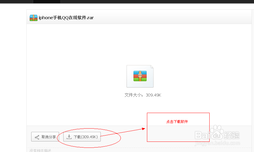Viewport: 254px width, 152px height.
Task: Click the 取消分享 cancel share button
Action: pos(45,137)
